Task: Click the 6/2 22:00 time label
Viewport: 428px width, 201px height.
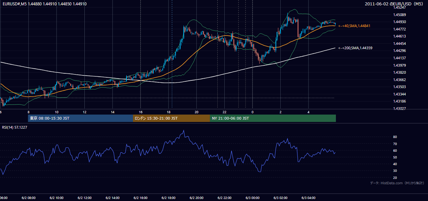Action: coord(224,198)
